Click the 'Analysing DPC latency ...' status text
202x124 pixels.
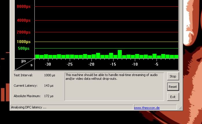tap(29, 107)
